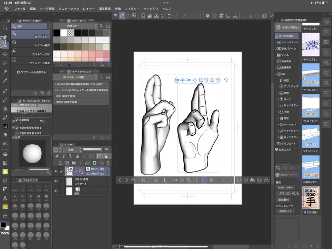Screen dimensions: 332x249
Task: Open the レイヤー menu
Action: (89, 9)
